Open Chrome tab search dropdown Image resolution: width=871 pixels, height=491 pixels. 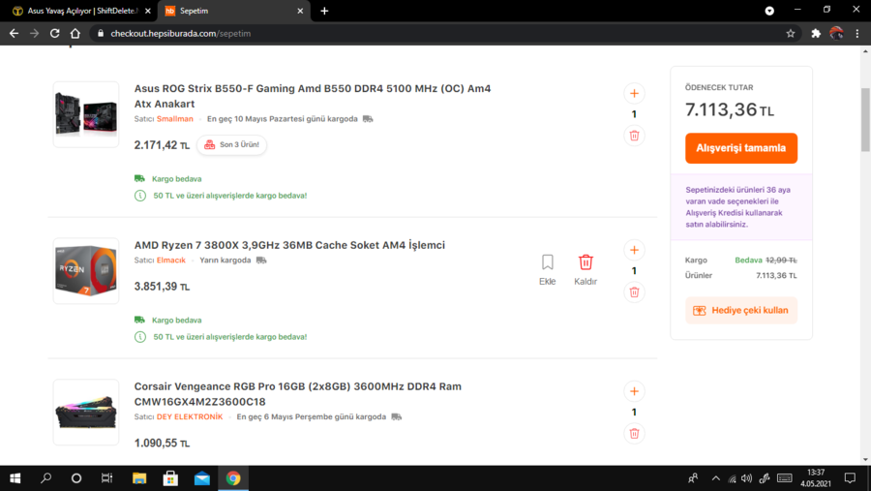[769, 11]
